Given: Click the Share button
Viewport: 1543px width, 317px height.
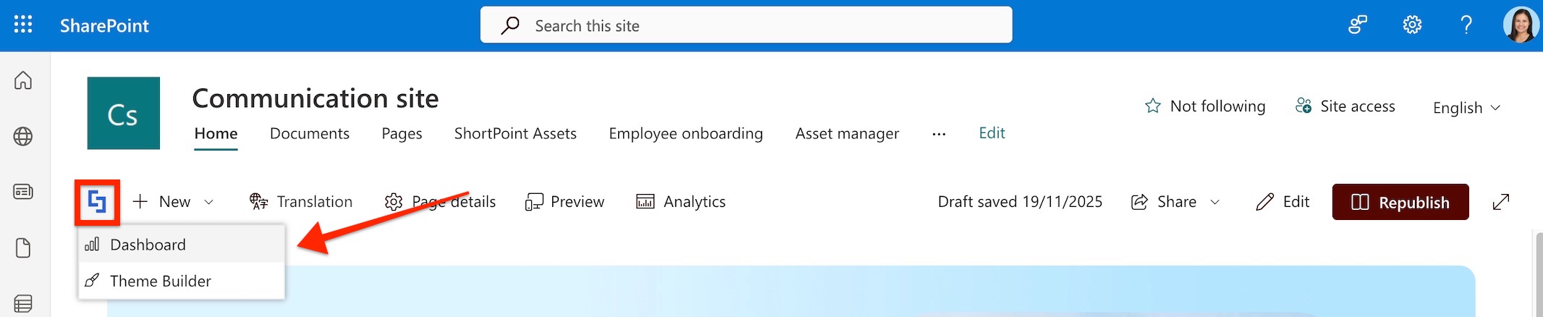Looking at the screenshot, I should click(1164, 202).
